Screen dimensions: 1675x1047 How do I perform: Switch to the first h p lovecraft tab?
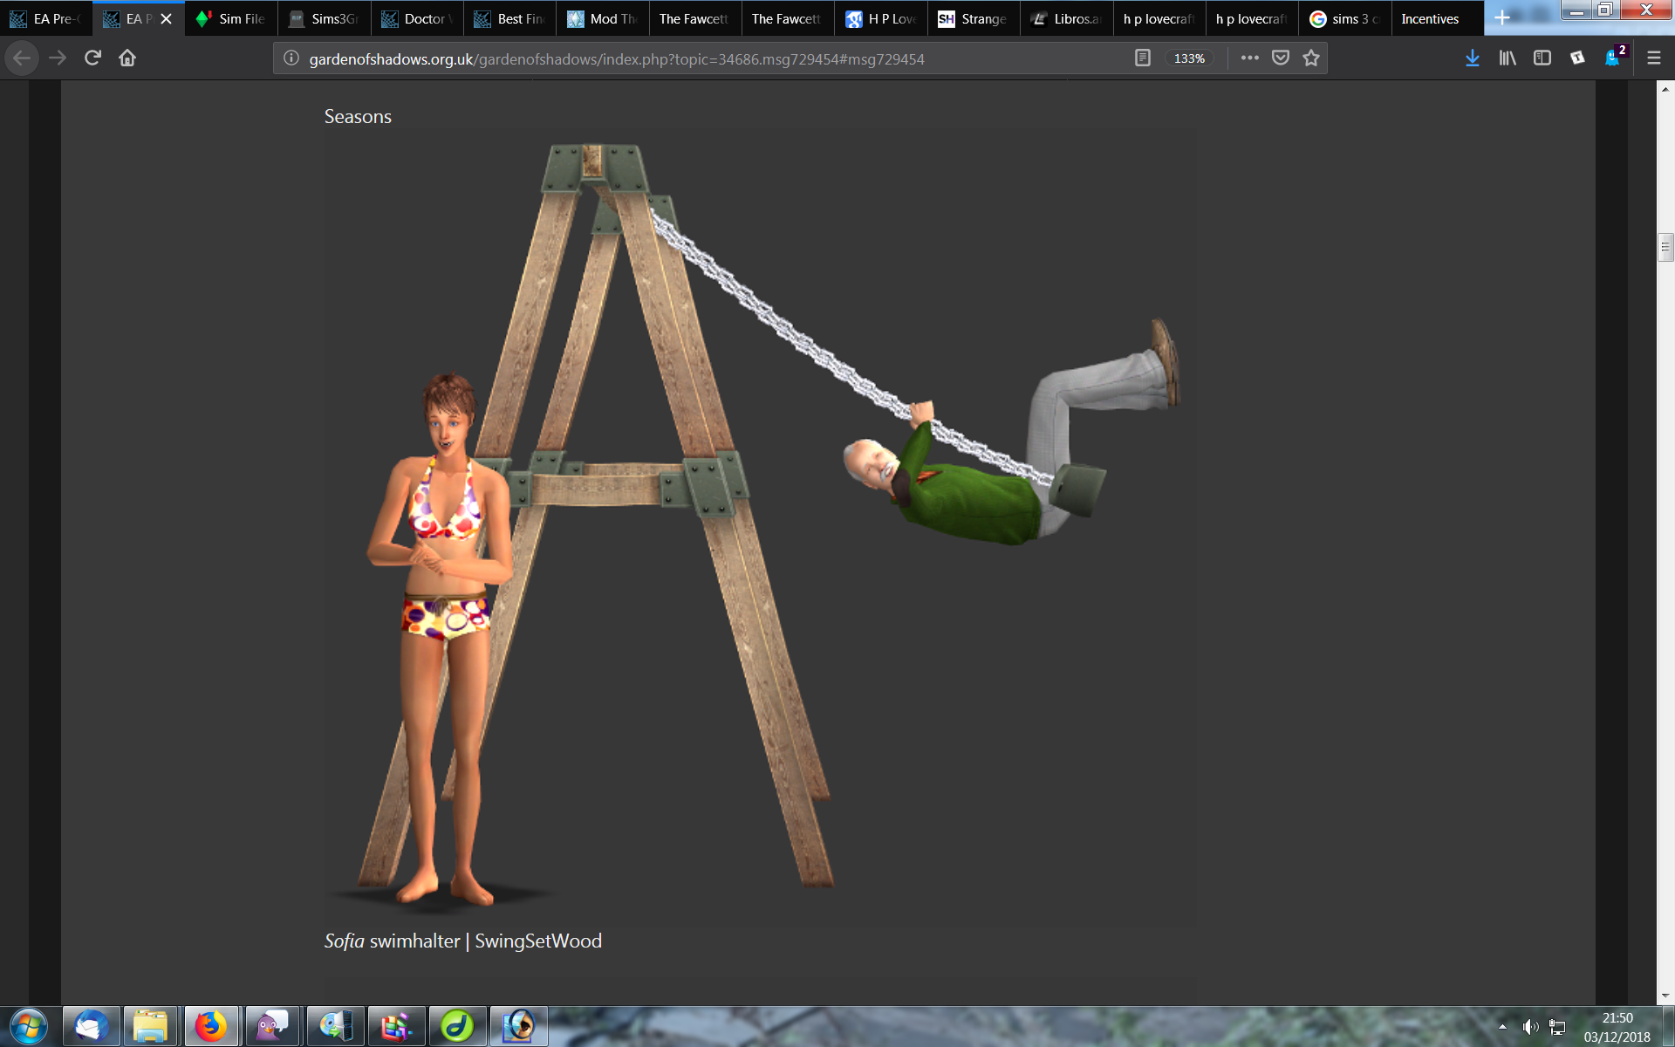[x=1158, y=18]
